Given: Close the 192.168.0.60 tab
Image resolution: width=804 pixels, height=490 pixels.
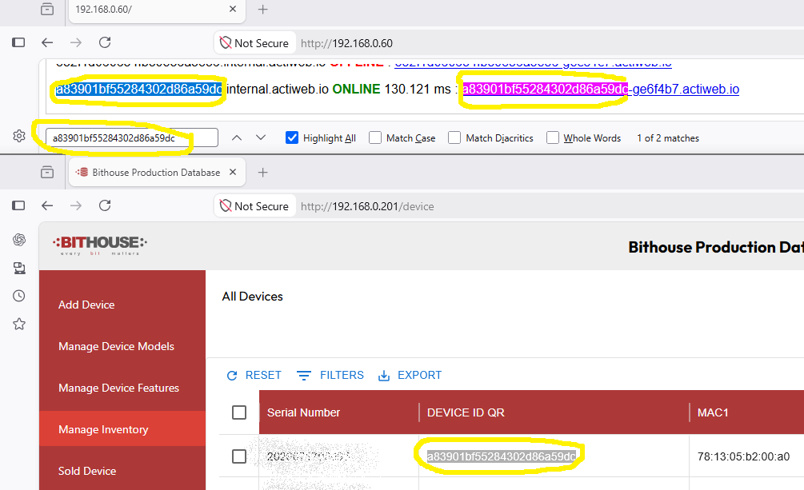Looking at the screenshot, I should tap(233, 9).
